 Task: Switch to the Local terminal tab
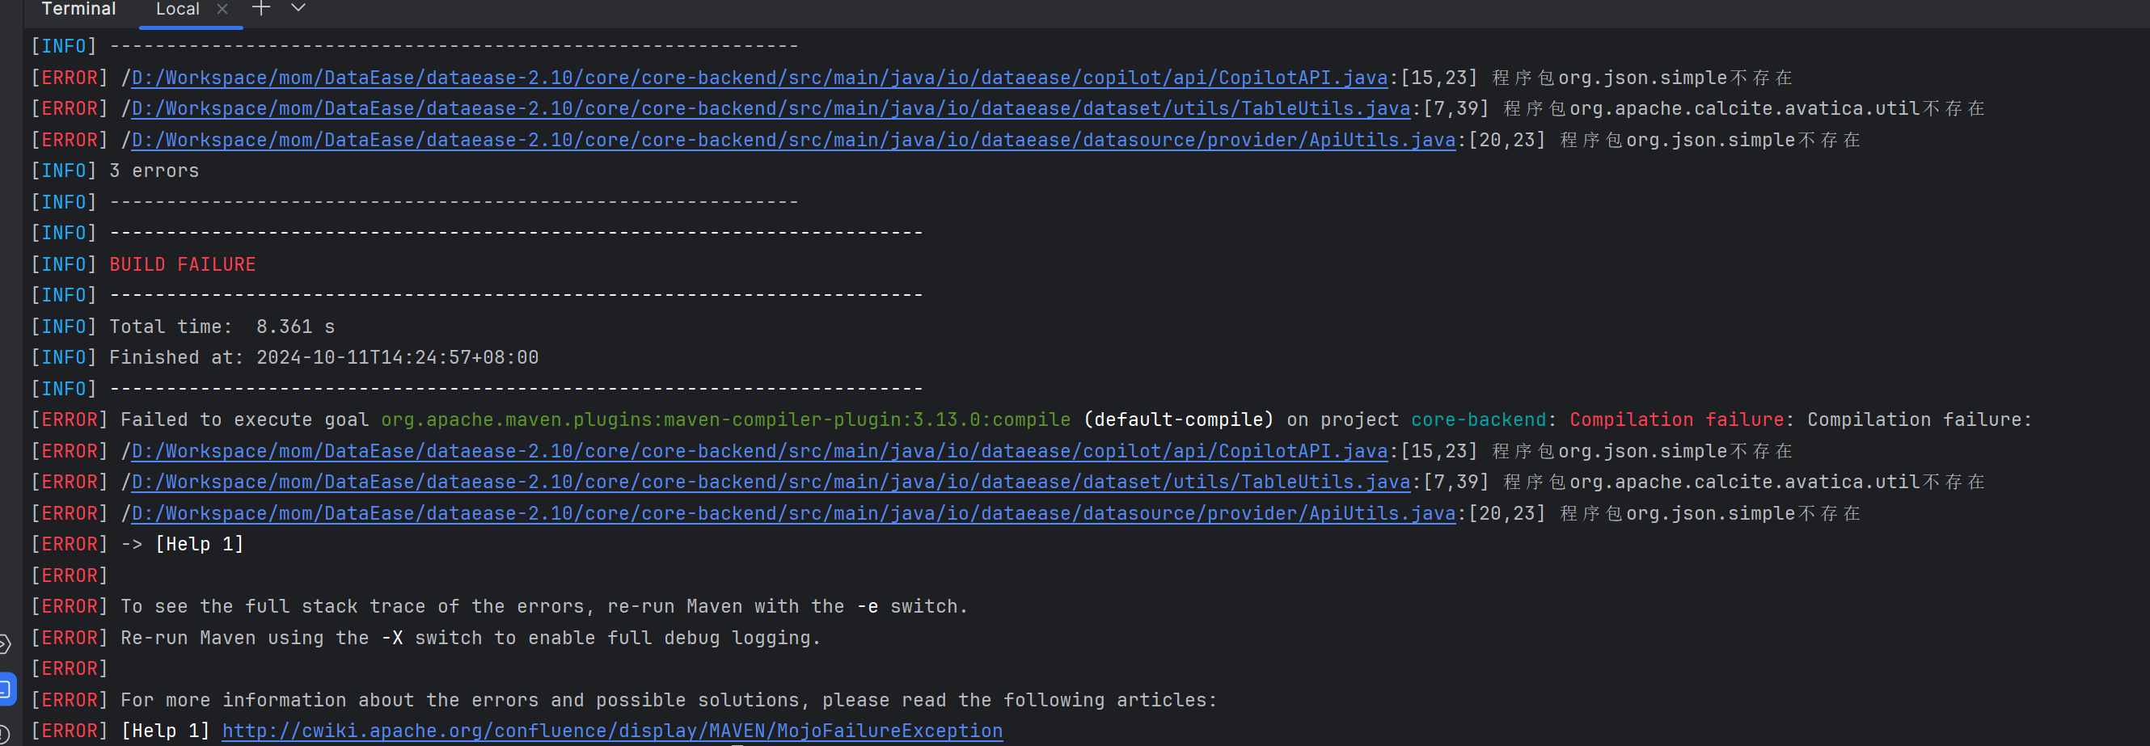pos(177,8)
